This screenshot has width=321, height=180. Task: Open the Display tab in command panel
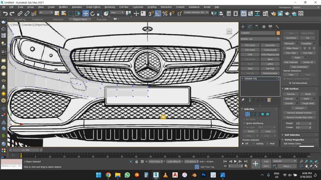(x=270, y=26)
